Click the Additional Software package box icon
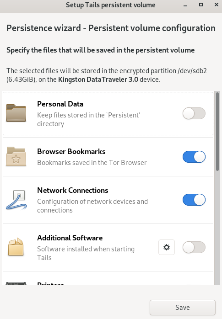The width and height of the screenshot is (222, 319). click(16, 247)
